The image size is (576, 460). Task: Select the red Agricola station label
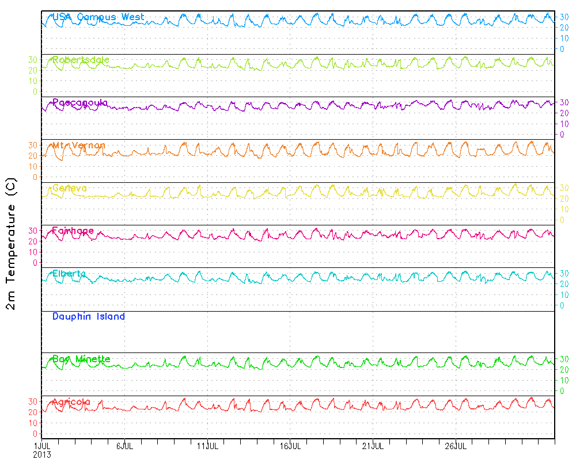71,402
